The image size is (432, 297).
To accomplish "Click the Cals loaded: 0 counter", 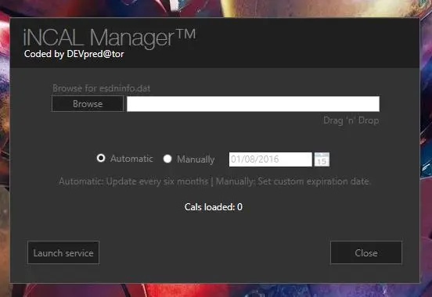I will point(214,207).
